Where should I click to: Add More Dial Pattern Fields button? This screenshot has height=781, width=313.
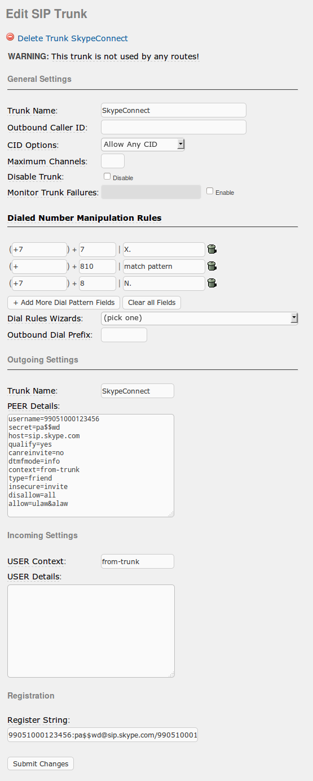(x=64, y=303)
